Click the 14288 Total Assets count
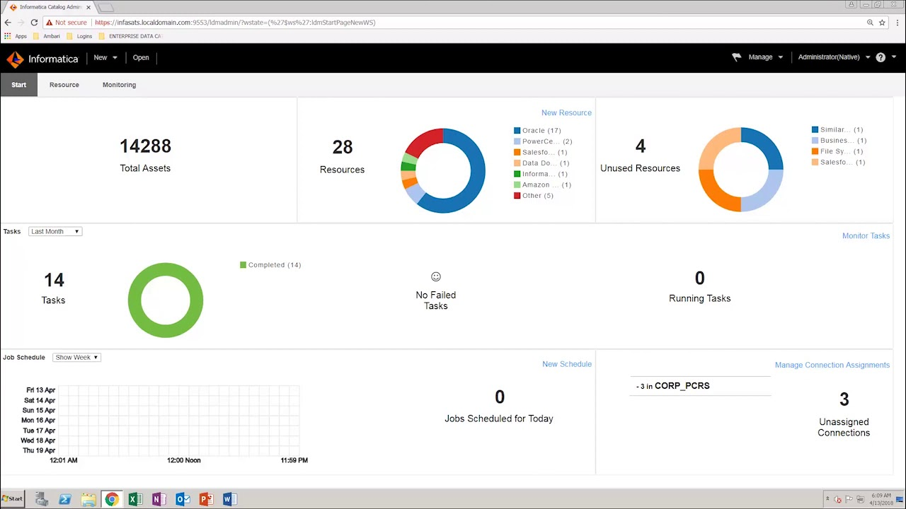906x509 pixels. click(x=145, y=146)
